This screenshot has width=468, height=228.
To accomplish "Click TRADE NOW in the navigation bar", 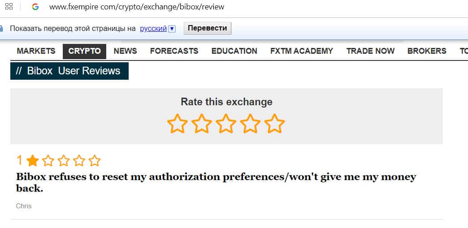I will coord(370,51).
